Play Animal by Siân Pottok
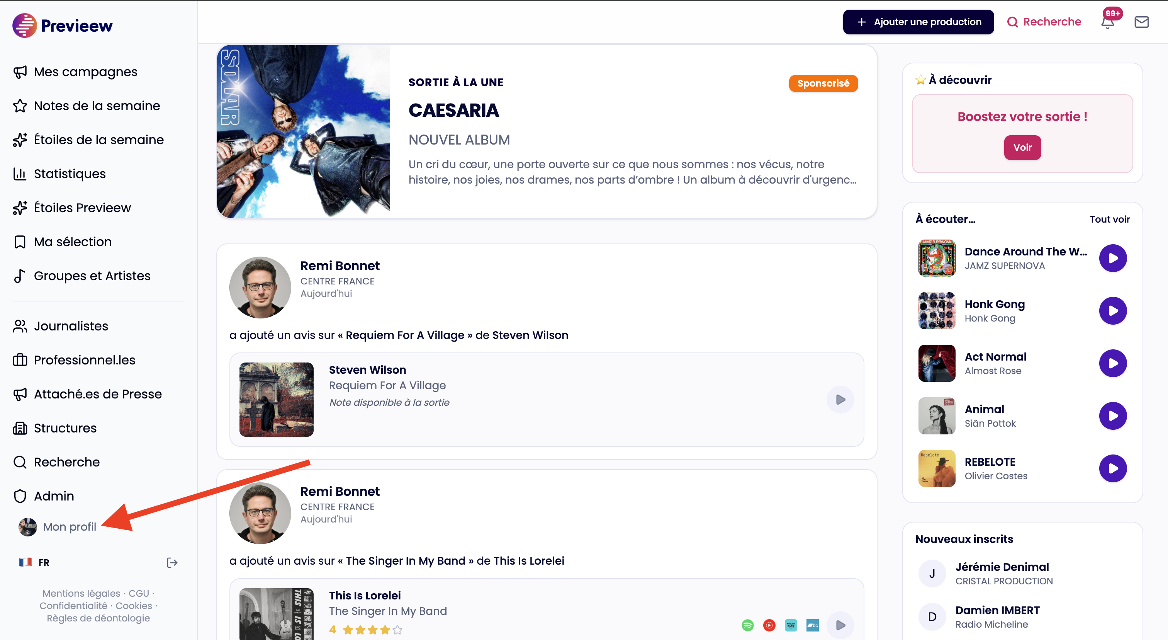1168x640 pixels. pos(1113,416)
